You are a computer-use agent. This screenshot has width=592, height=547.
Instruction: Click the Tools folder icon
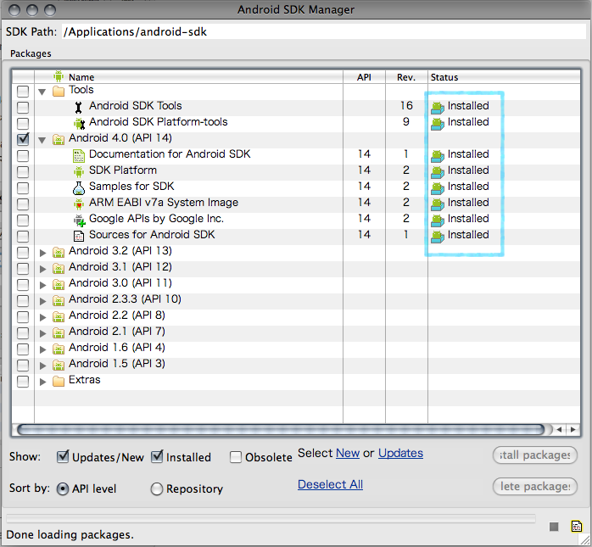59,91
